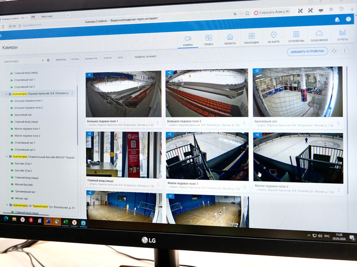357x267 pixels.
Task: Open the На карте map view
Action: pos(274,37)
